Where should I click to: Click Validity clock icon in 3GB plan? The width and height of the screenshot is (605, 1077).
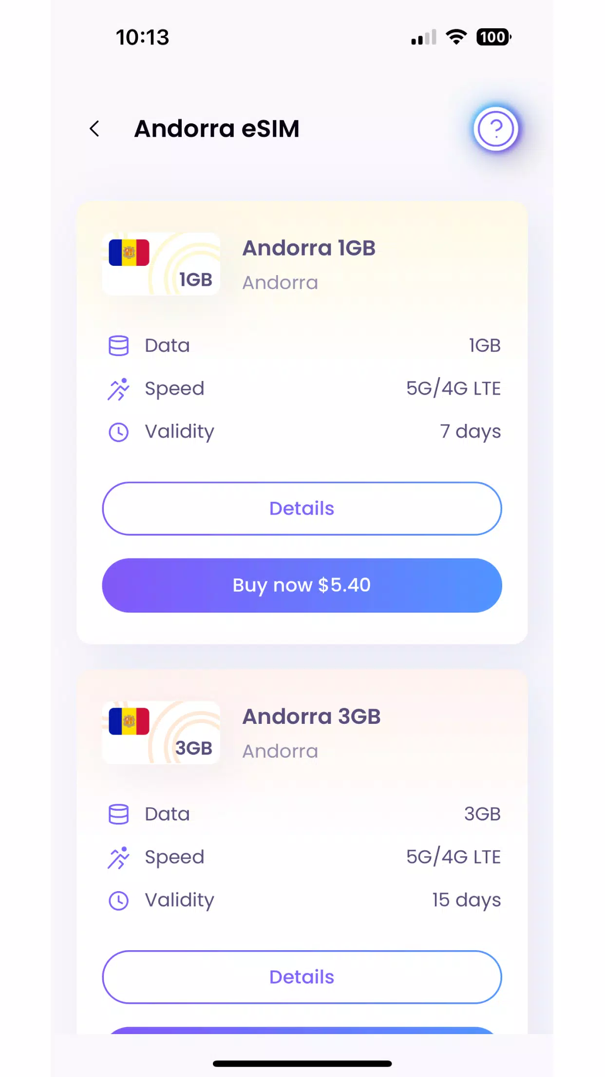(x=118, y=900)
